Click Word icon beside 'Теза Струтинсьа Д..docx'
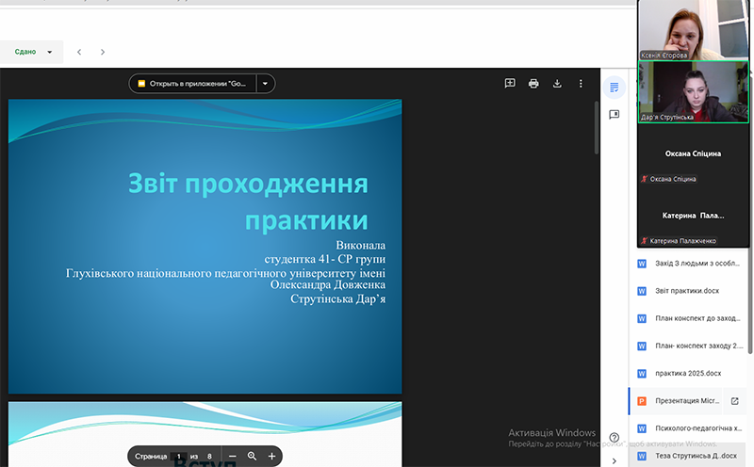The width and height of the screenshot is (754, 467). (642, 456)
